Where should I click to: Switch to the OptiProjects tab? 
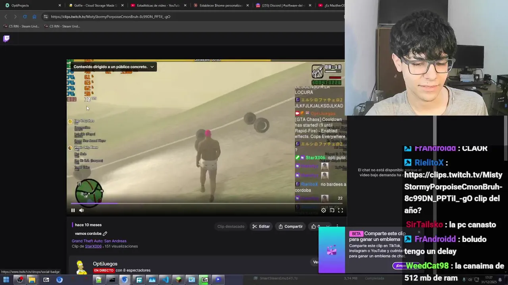tap(32, 6)
